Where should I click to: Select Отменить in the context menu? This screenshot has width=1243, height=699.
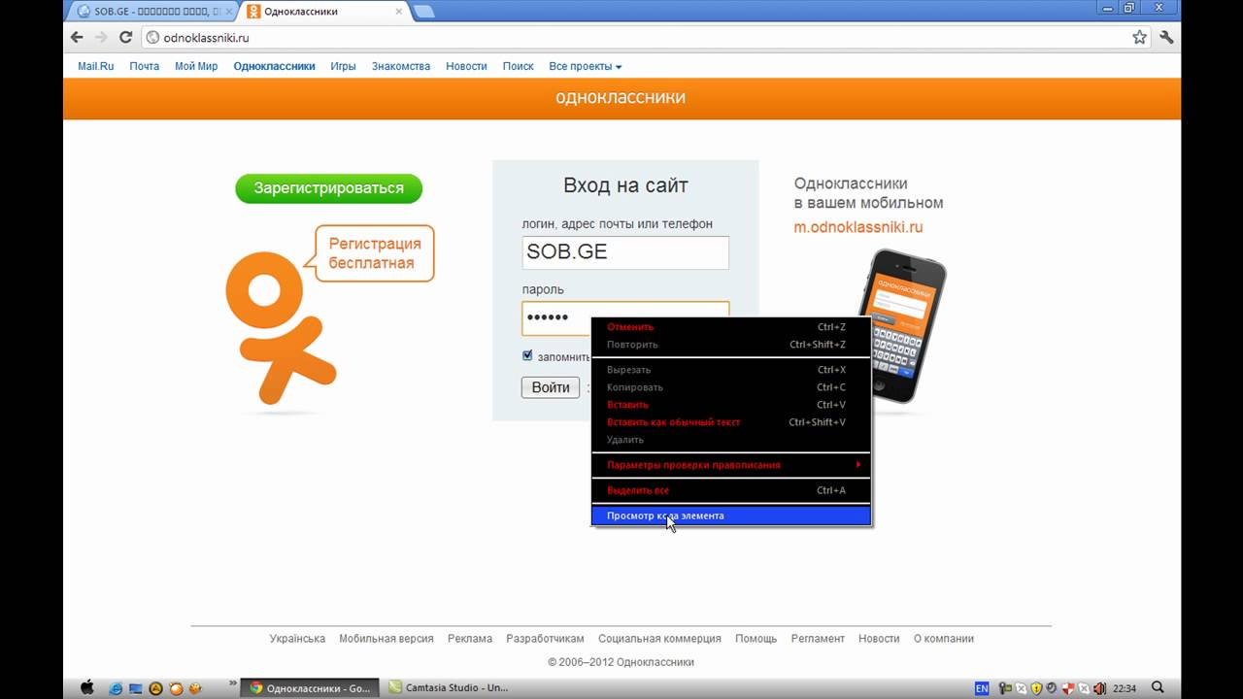[731, 327]
